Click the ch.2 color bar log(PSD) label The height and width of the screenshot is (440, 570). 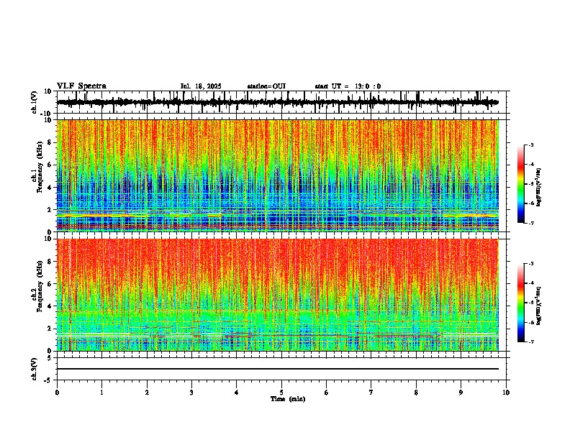pos(538,306)
